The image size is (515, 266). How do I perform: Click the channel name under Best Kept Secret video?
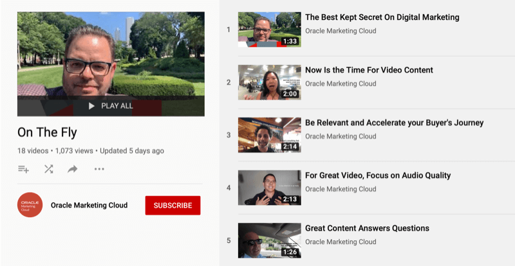click(341, 31)
